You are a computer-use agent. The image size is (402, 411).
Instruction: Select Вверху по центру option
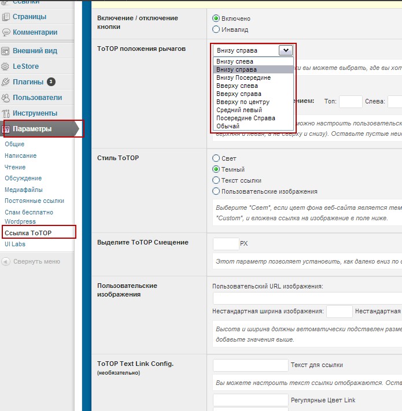[x=253, y=102]
